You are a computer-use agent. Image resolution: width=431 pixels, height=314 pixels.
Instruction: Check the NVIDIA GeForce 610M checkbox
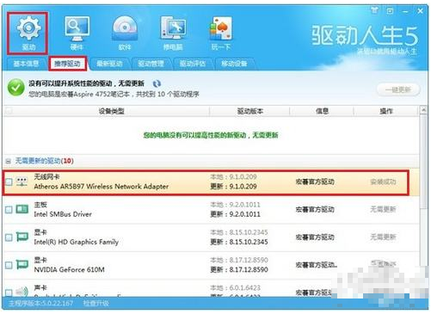tap(9, 265)
